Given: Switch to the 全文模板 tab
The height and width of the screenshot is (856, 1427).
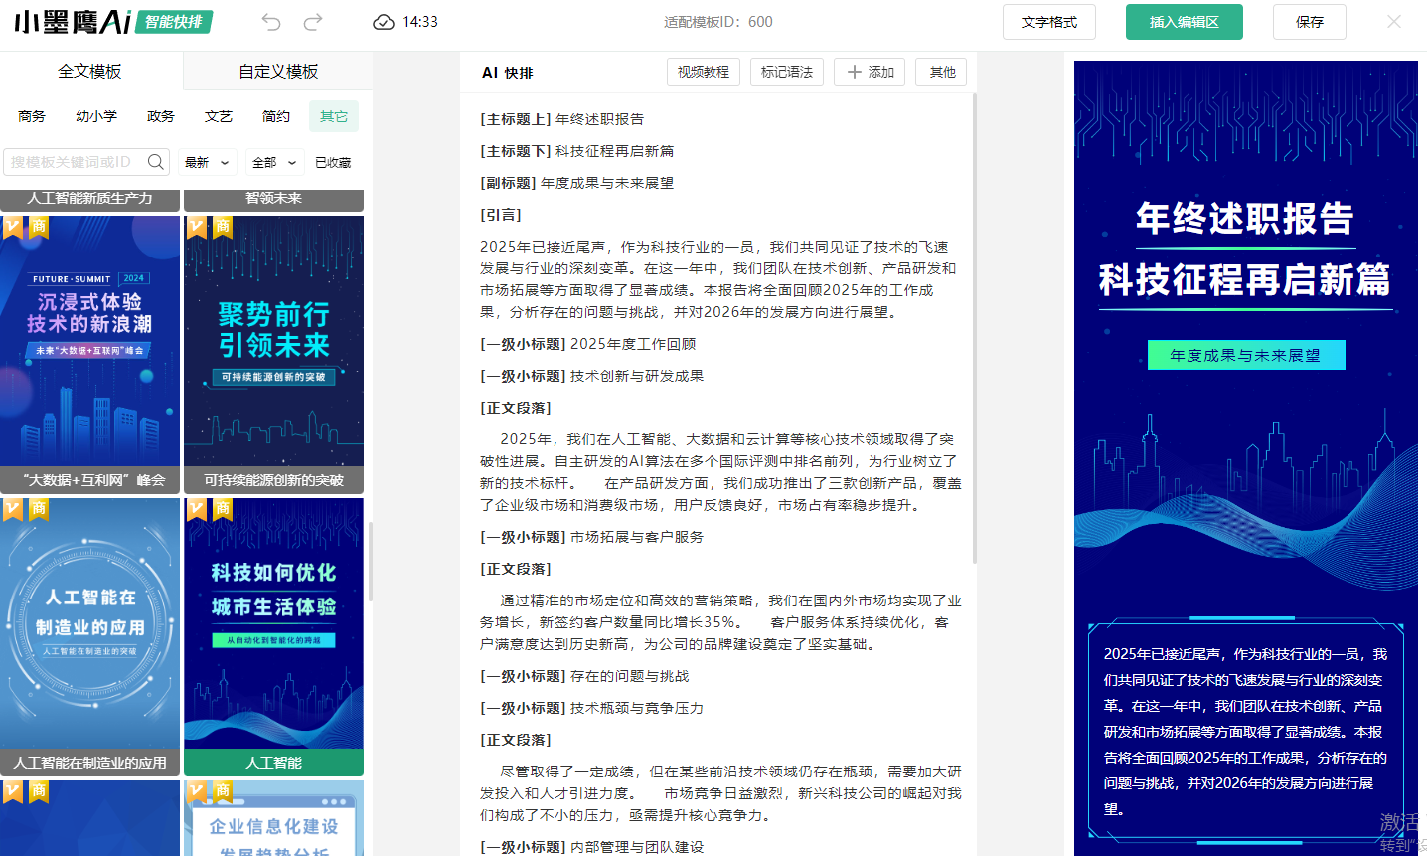Looking at the screenshot, I should 89,72.
